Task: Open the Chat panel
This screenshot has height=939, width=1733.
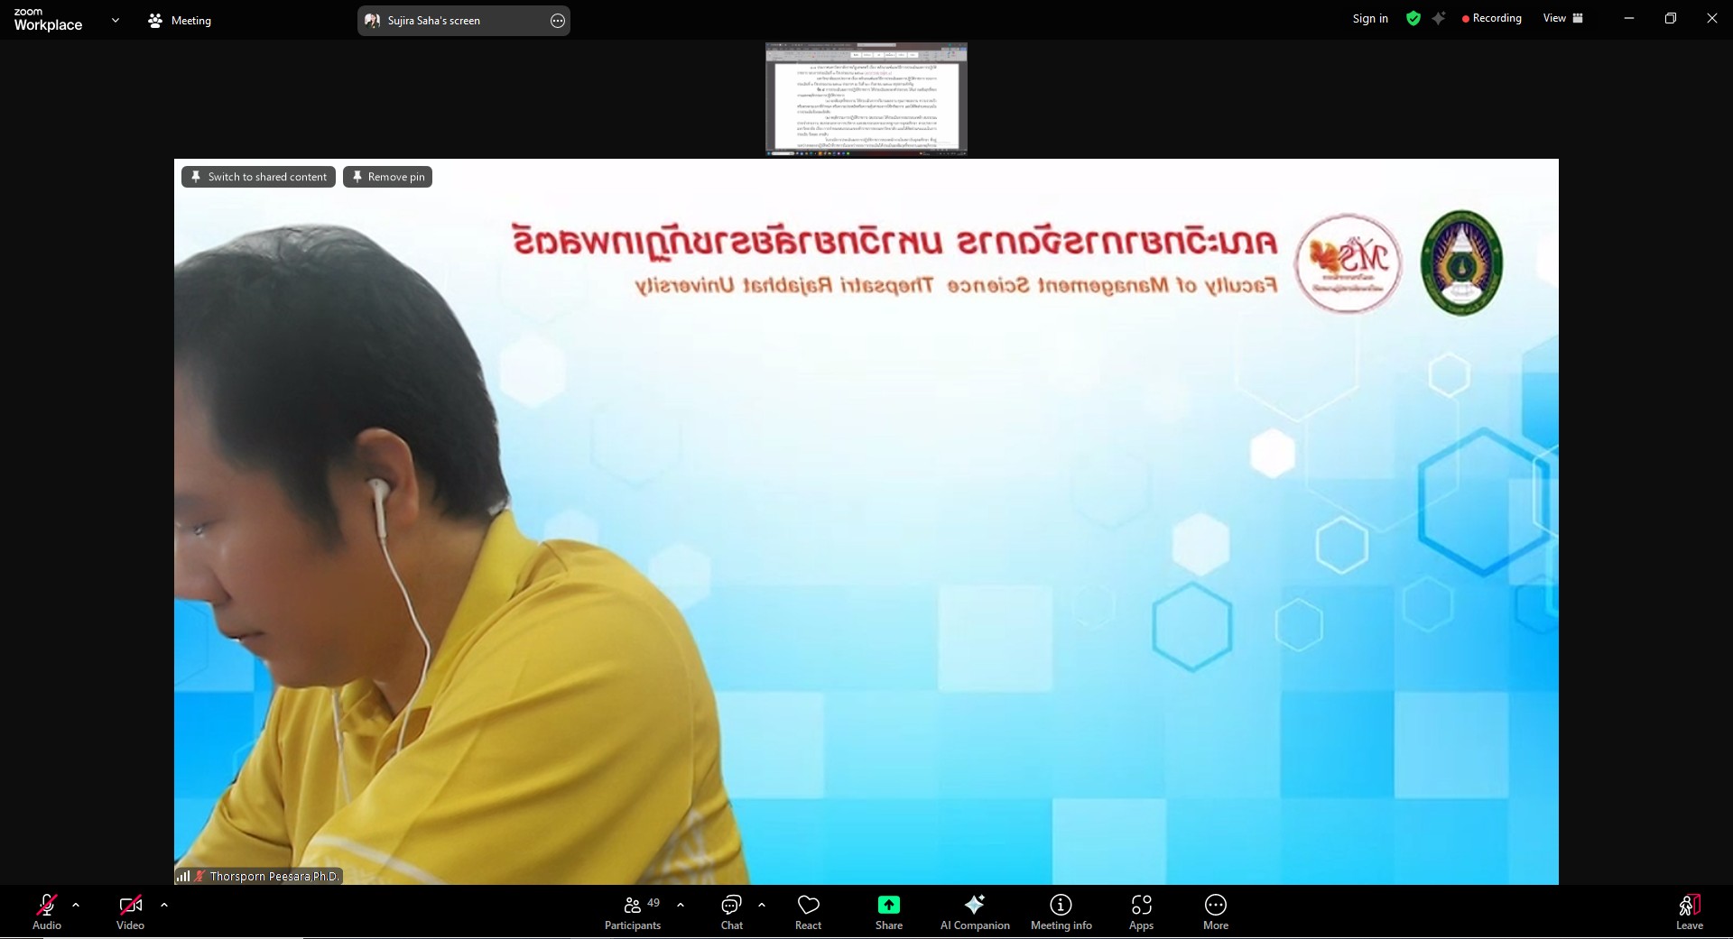Action: point(731,911)
